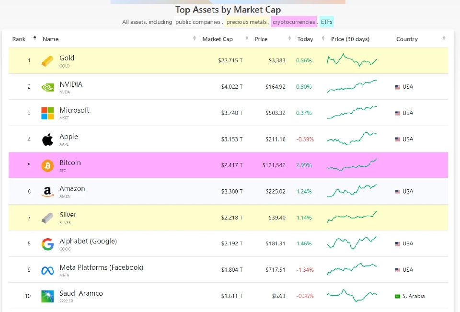The height and width of the screenshot is (312, 460).
Task: Select the gold bar icon
Action: tap(47, 61)
